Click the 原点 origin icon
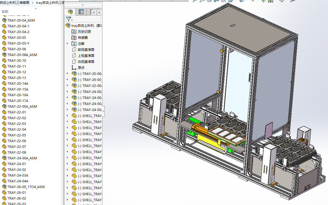The width and height of the screenshot is (328, 205). coord(74,68)
